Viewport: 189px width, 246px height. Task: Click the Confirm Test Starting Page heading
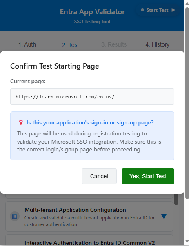pos(54,66)
